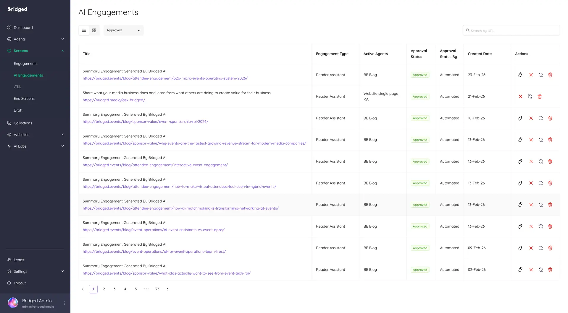Edit the 23-Feb-26 engagement with pencil icon
Viewport: 568px width, 313px height.
pos(520,75)
